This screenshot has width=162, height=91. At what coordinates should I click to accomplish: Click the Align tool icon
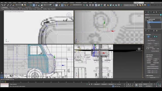(x=87, y=5)
